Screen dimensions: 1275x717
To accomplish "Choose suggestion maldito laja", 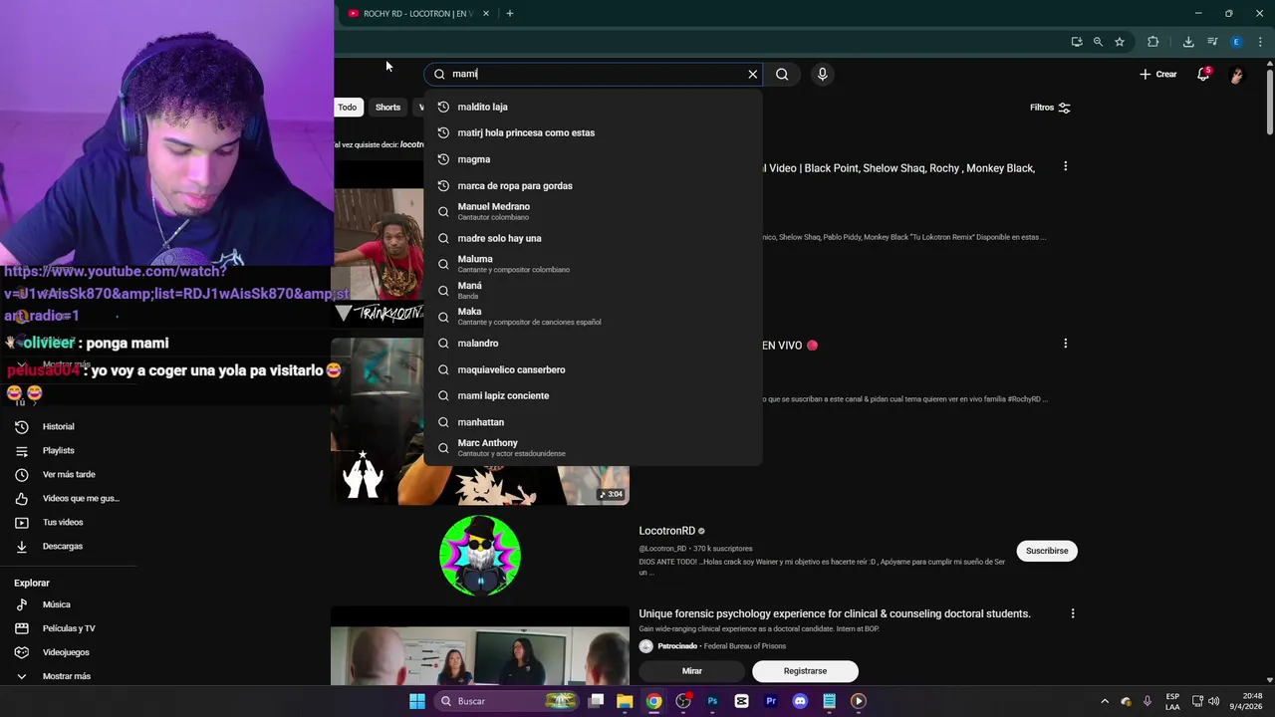I will click(x=593, y=107).
